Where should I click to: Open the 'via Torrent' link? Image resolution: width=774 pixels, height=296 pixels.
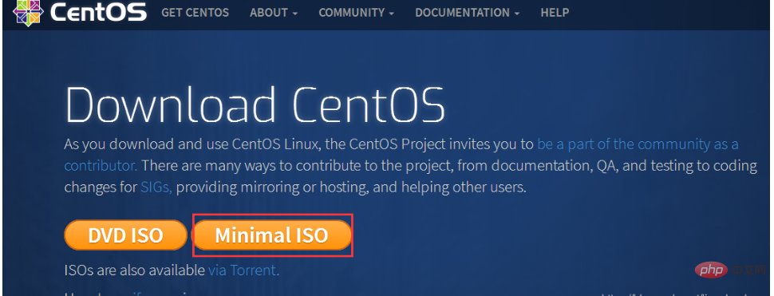click(x=244, y=270)
